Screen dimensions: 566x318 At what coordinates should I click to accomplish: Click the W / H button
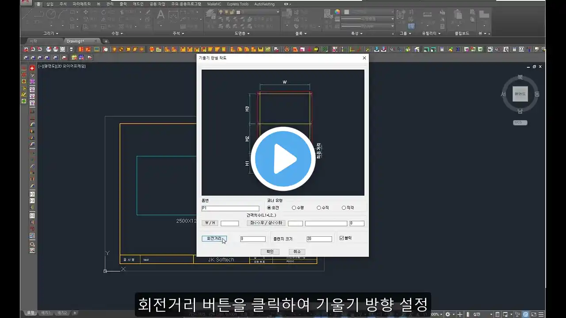[210, 223]
